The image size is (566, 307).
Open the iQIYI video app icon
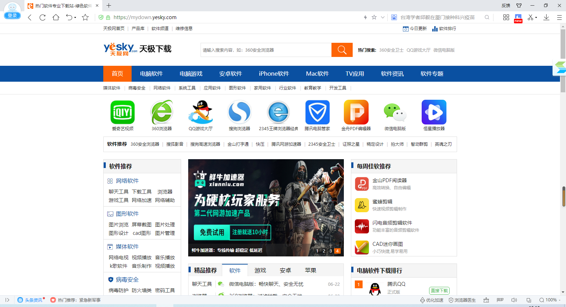point(123,112)
